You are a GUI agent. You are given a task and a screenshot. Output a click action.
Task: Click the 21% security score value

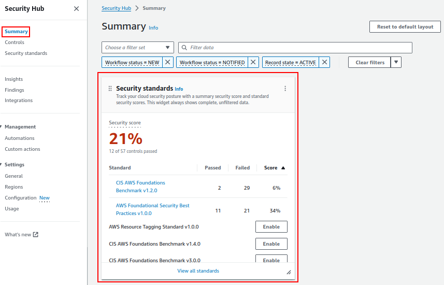[x=126, y=139]
